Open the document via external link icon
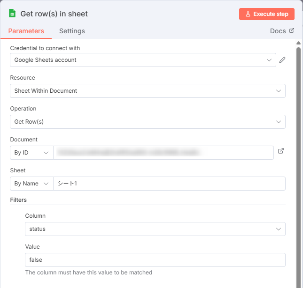This screenshot has width=303, height=288. click(281, 151)
